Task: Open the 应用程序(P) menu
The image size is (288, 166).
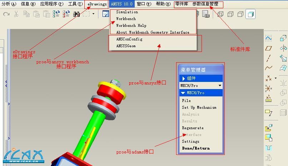Action: click(x=52, y=4)
